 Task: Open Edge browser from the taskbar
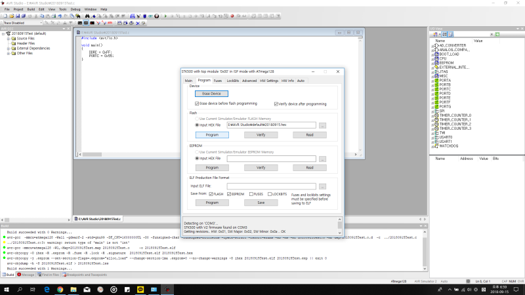click(x=47, y=290)
